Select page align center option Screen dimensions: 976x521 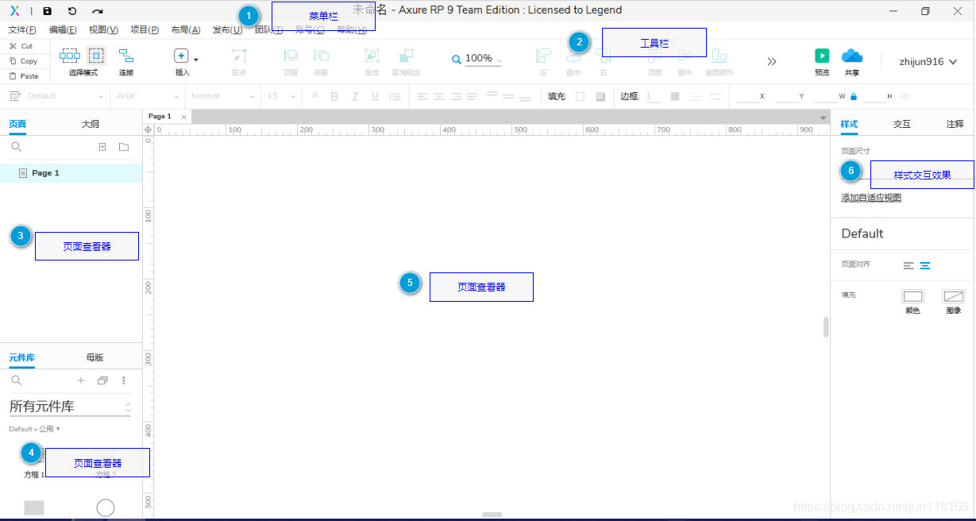pyautogui.click(x=925, y=265)
